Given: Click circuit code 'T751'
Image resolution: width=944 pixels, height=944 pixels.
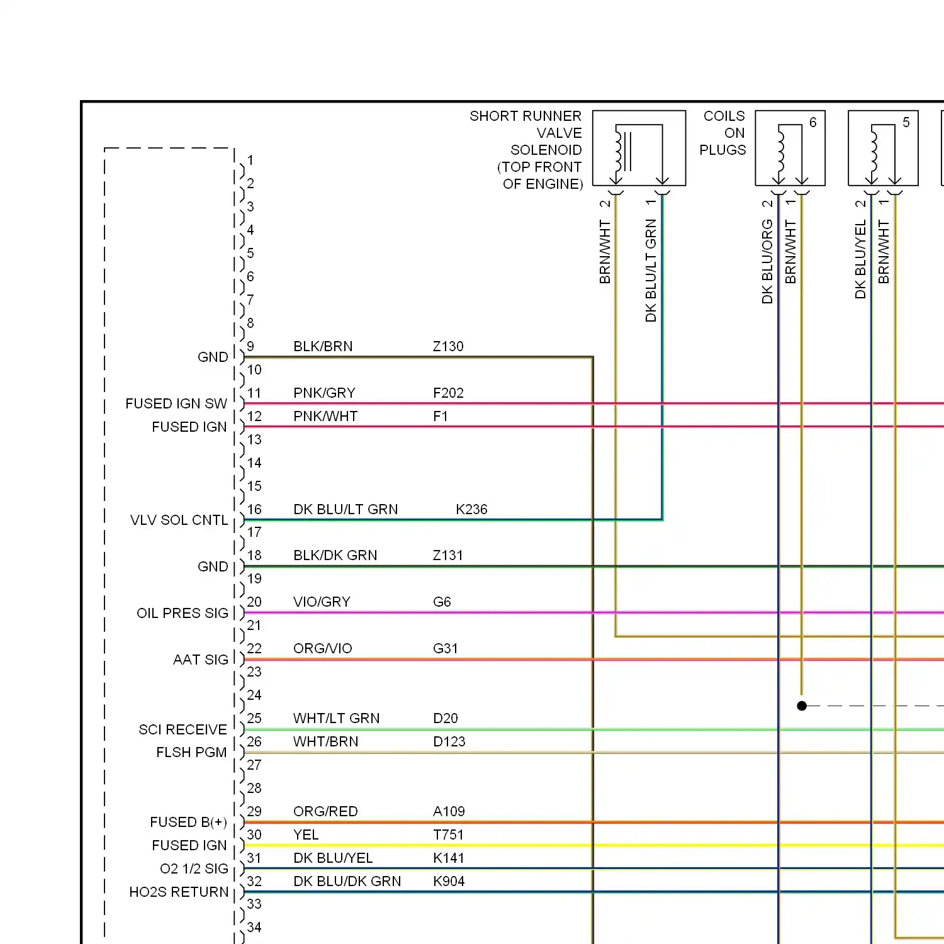Looking at the screenshot, I should (x=448, y=834).
